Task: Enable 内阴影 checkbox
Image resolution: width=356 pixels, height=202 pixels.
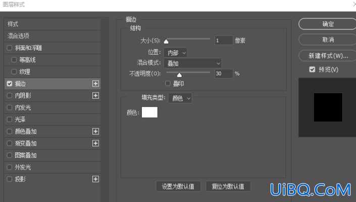Action: pos(9,95)
